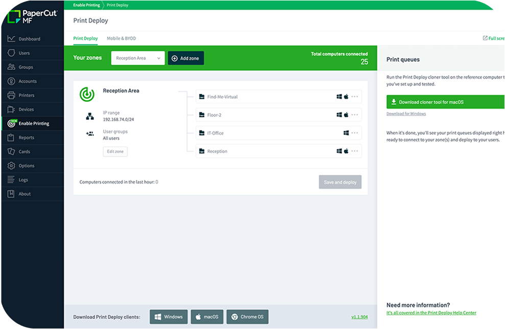Image resolution: width=505 pixels, height=329 pixels.
Task: Open Dashboard in the sidebar
Action: click(x=33, y=39)
